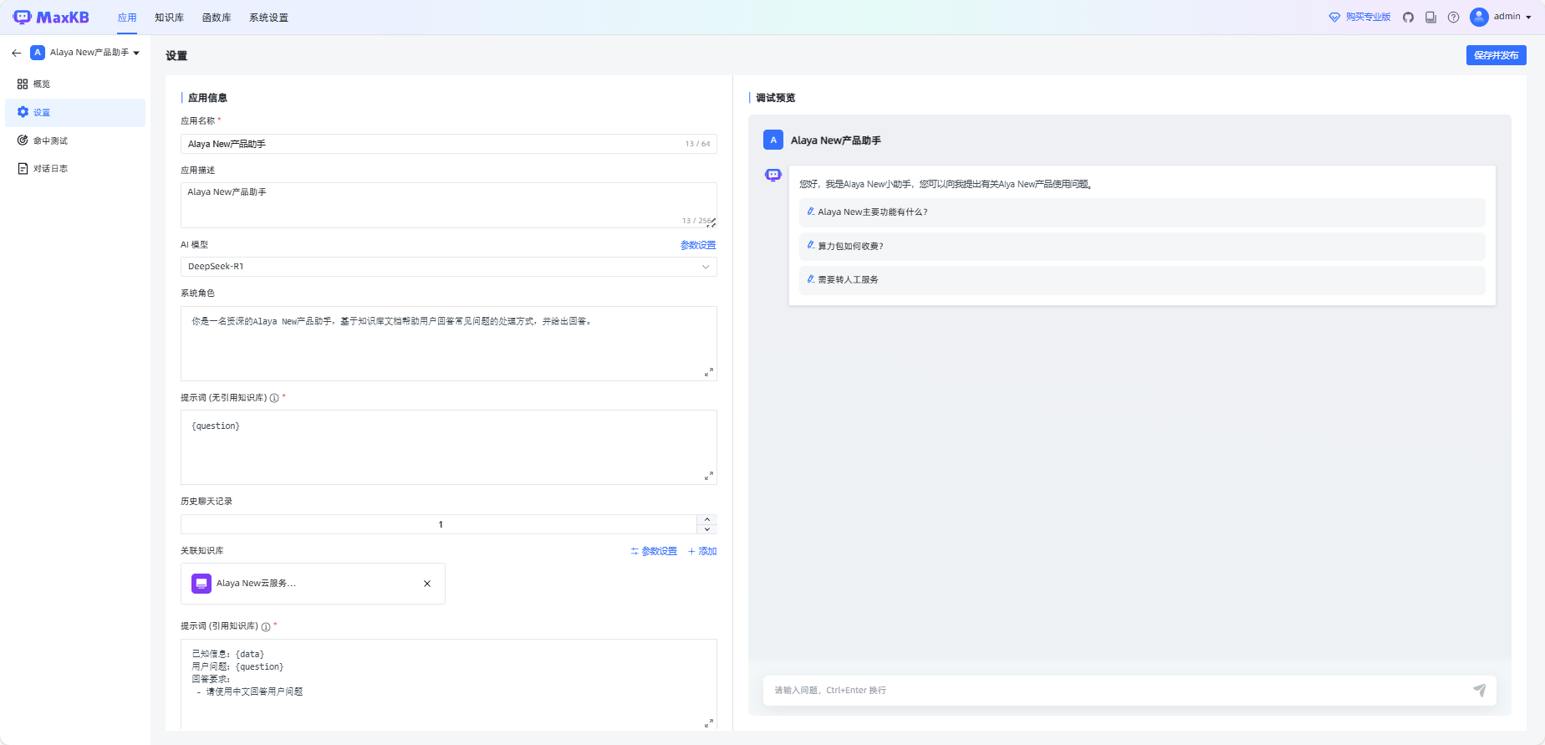Click info icon next to 提示词 (无引用知识库)
Image resolution: width=1545 pixels, height=745 pixels.
(x=274, y=398)
